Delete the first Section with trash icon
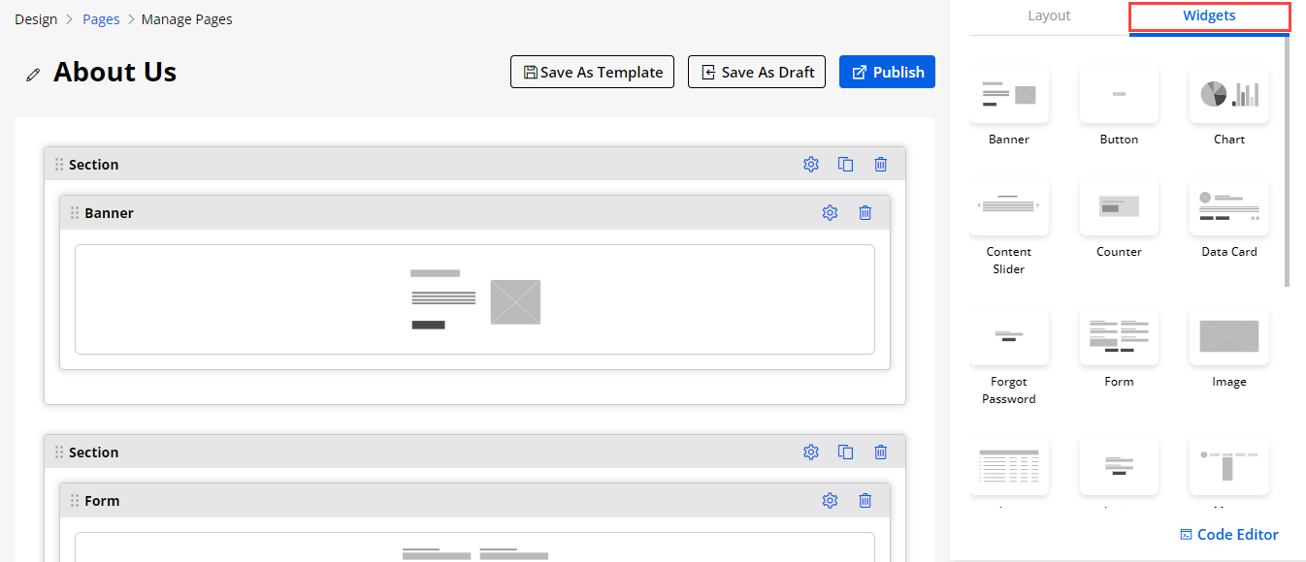This screenshot has width=1306, height=562. pos(880,165)
